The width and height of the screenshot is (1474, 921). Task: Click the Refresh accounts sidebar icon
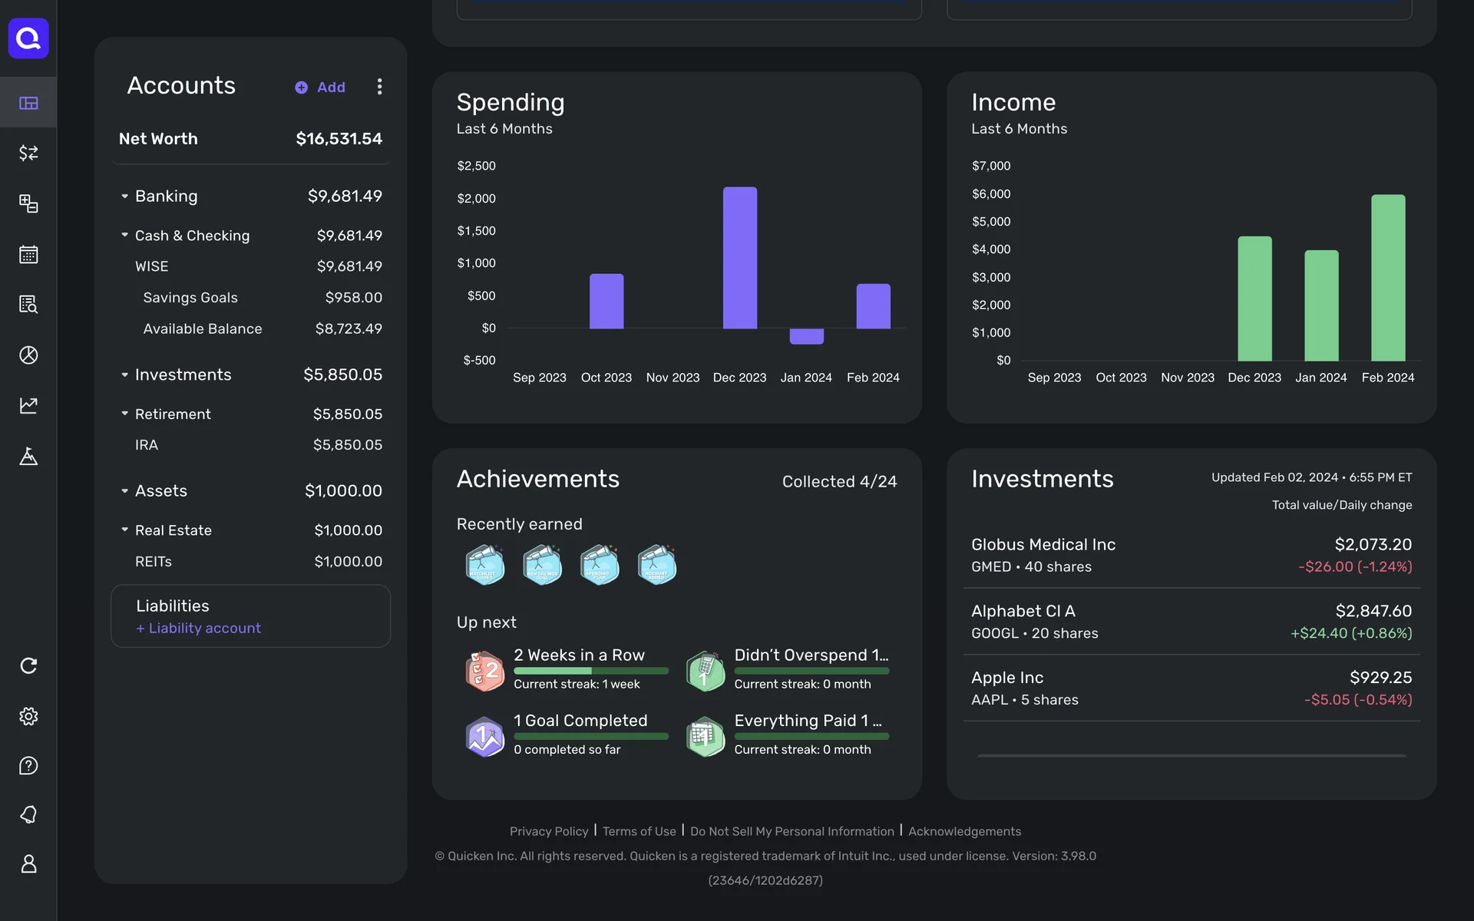tap(28, 665)
